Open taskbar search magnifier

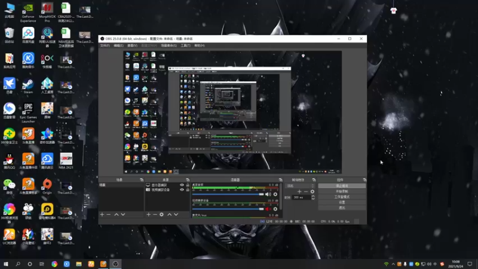point(18,264)
